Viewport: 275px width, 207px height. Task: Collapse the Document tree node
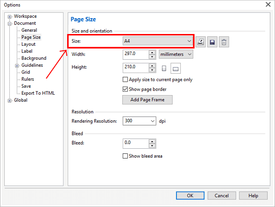[x=9, y=24]
